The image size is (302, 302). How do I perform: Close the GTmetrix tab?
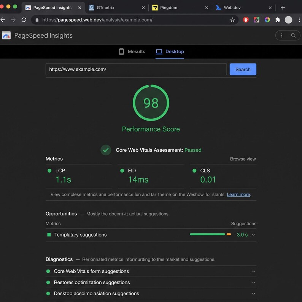click(x=143, y=8)
